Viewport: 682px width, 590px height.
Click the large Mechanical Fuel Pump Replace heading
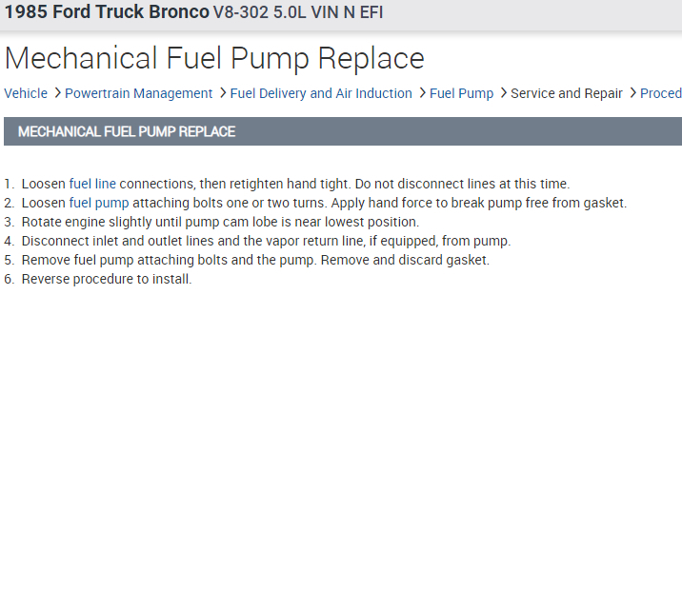(x=214, y=58)
